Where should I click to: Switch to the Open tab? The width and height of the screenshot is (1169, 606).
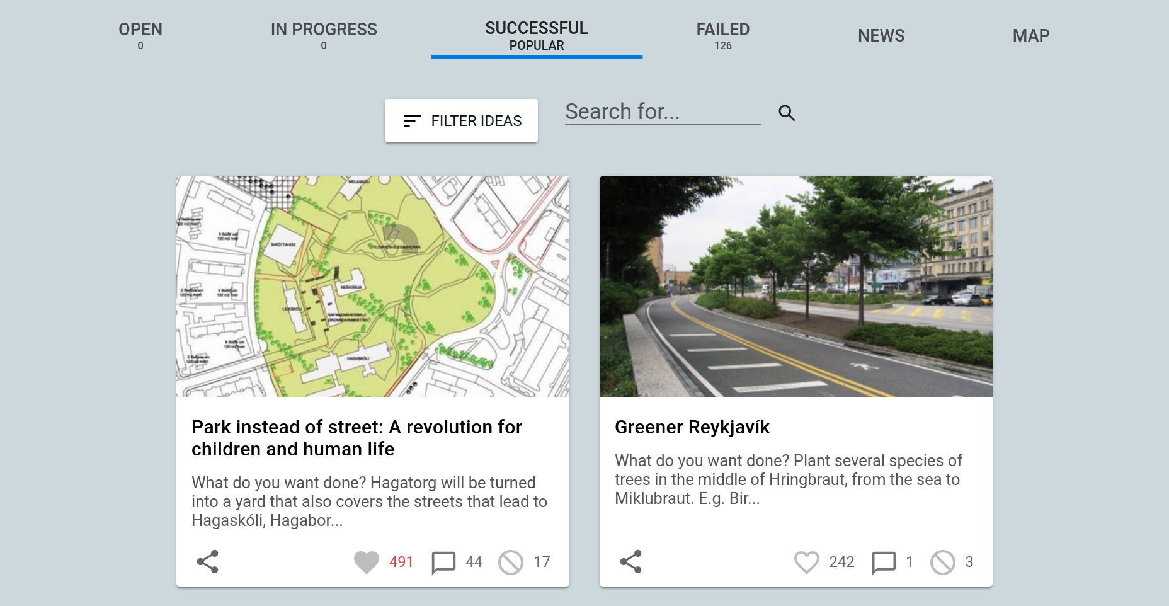click(x=140, y=35)
